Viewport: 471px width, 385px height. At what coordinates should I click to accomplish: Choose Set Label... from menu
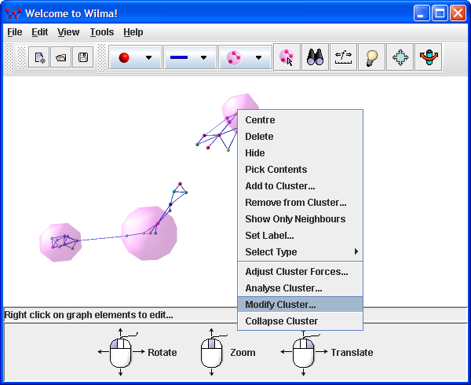point(301,236)
